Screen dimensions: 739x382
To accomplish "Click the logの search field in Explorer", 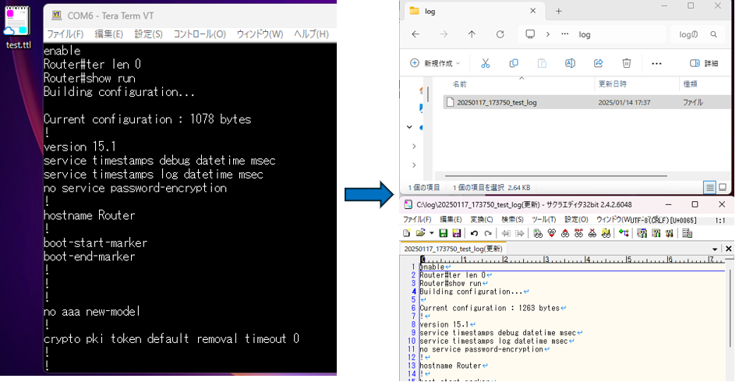I will 696,34.
